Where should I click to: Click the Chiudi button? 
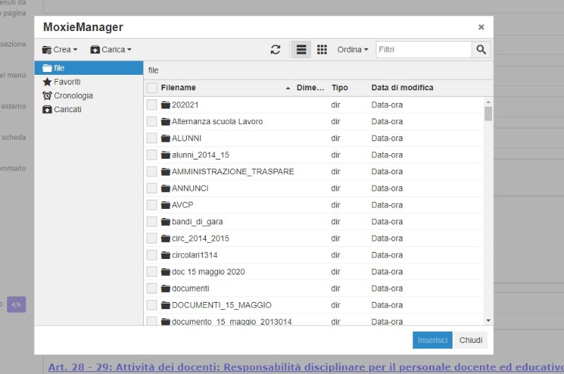tap(470, 340)
